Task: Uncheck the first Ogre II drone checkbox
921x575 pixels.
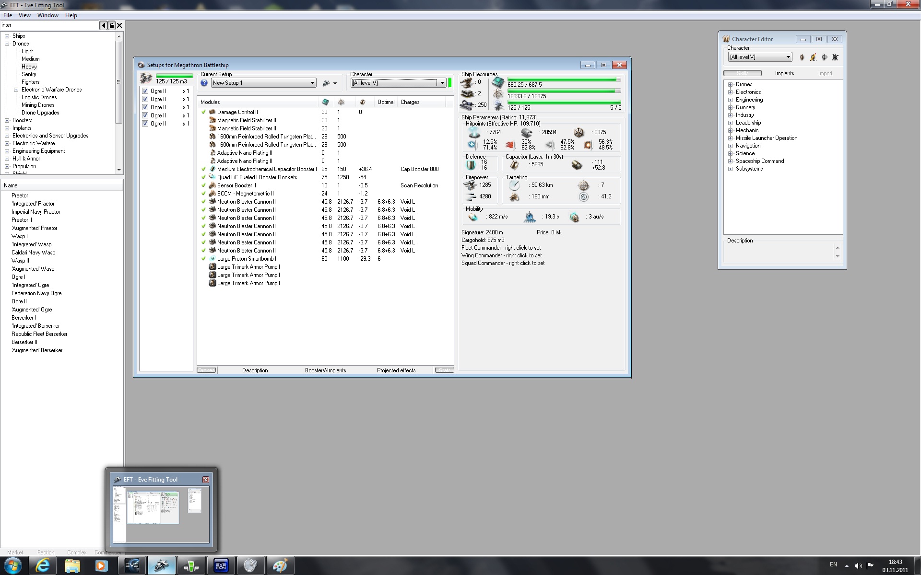Action: pyautogui.click(x=145, y=91)
